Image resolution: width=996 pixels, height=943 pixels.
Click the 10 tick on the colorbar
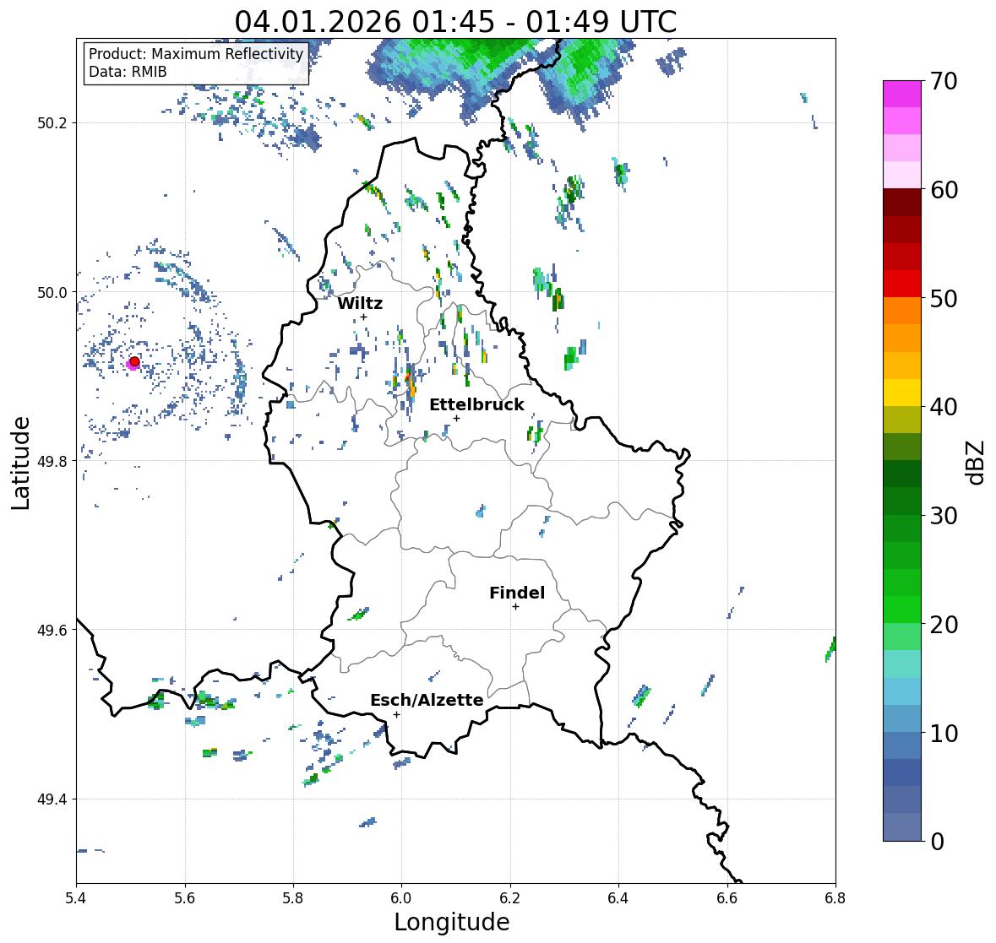click(x=944, y=733)
